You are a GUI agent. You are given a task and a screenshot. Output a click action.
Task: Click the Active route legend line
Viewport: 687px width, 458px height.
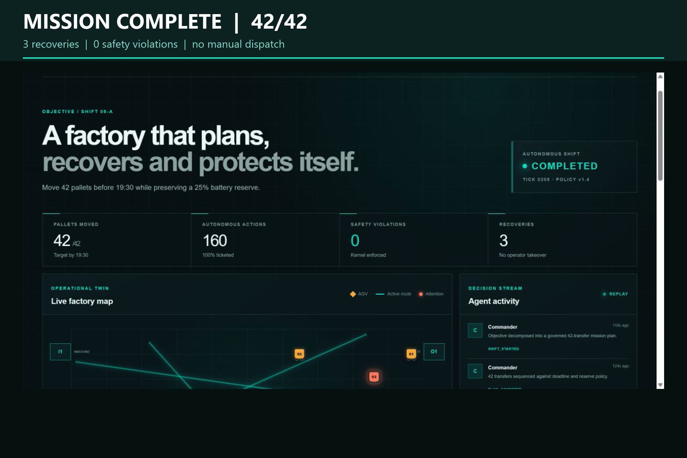[380, 294]
